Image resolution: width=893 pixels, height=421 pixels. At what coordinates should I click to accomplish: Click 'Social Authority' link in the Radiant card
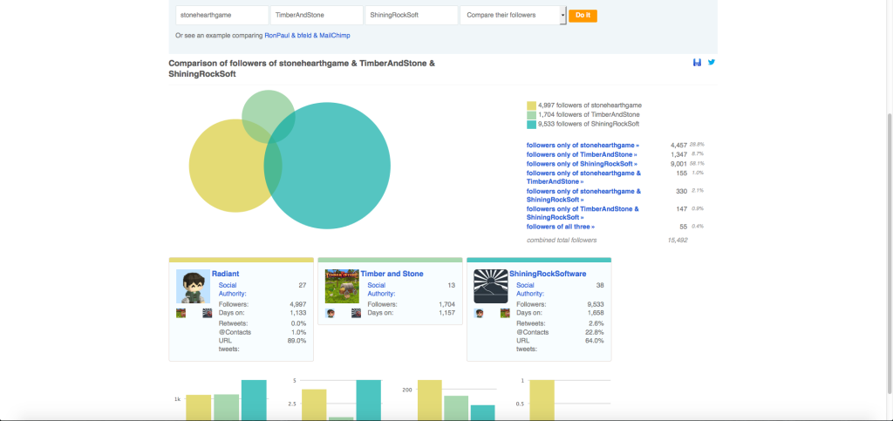[232, 289]
